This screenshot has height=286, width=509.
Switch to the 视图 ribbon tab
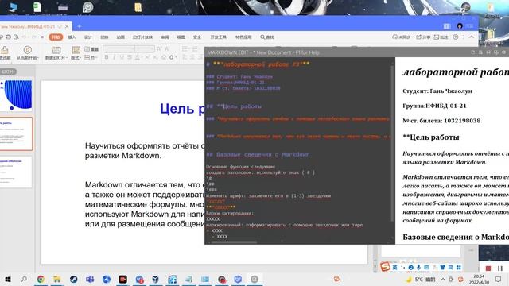(x=181, y=37)
